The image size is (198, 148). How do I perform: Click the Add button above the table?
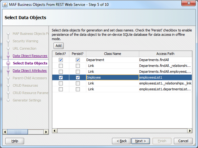[58, 46]
